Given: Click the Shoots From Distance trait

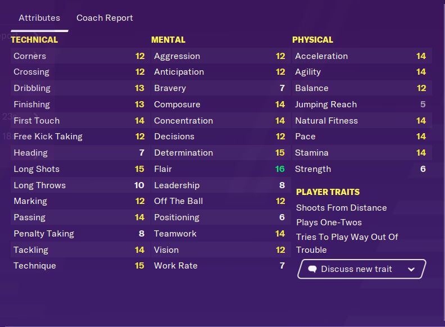Looking at the screenshot, I should coord(341,208).
